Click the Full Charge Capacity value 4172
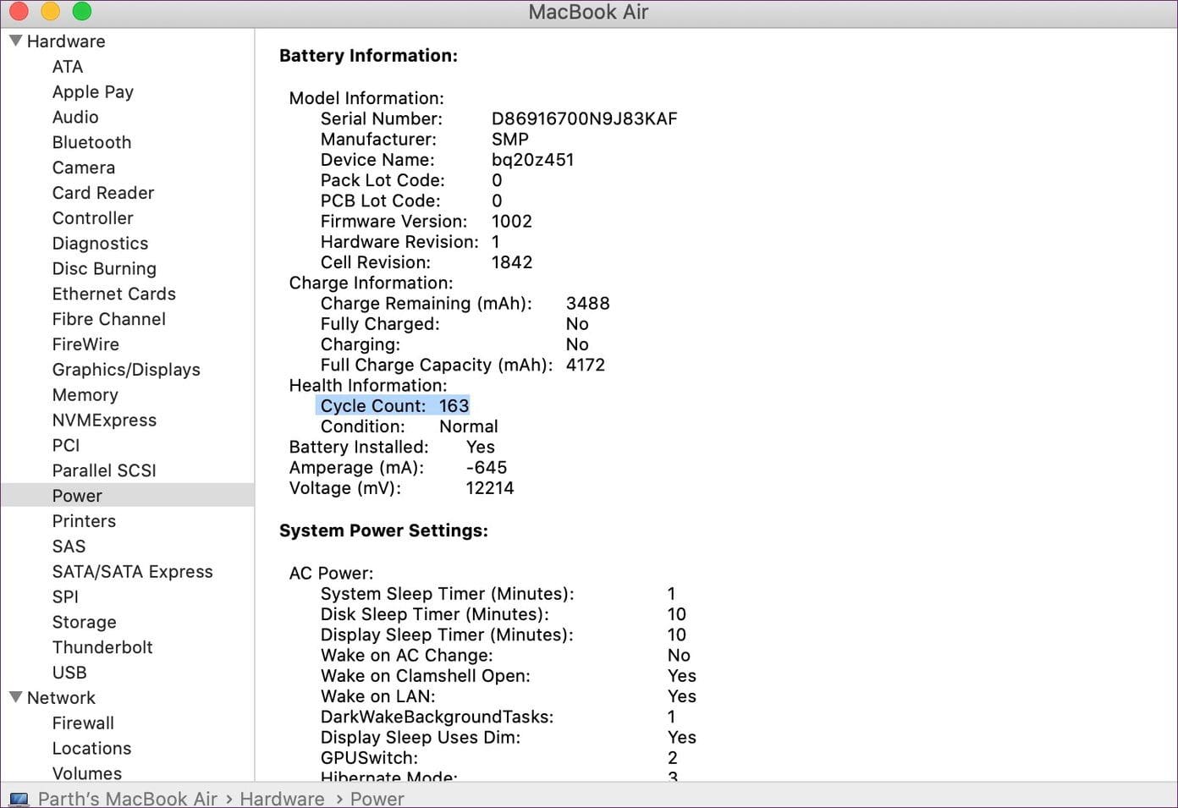Viewport: 1178px width, 808px height. (x=586, y=365)
